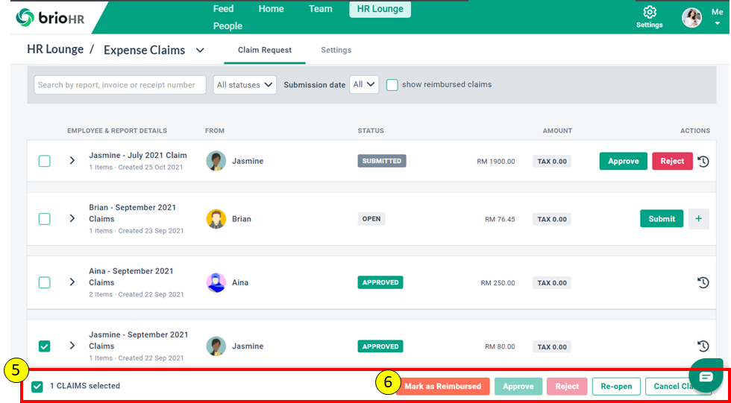Click the BrioHR logo
The width and height of the screenshot is (731, 403).
pos(51,18)
